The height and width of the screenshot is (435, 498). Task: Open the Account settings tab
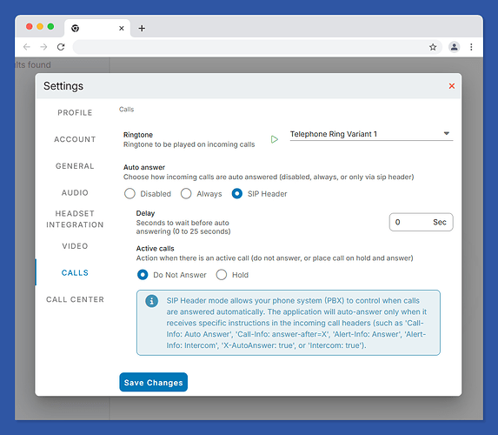75,139
